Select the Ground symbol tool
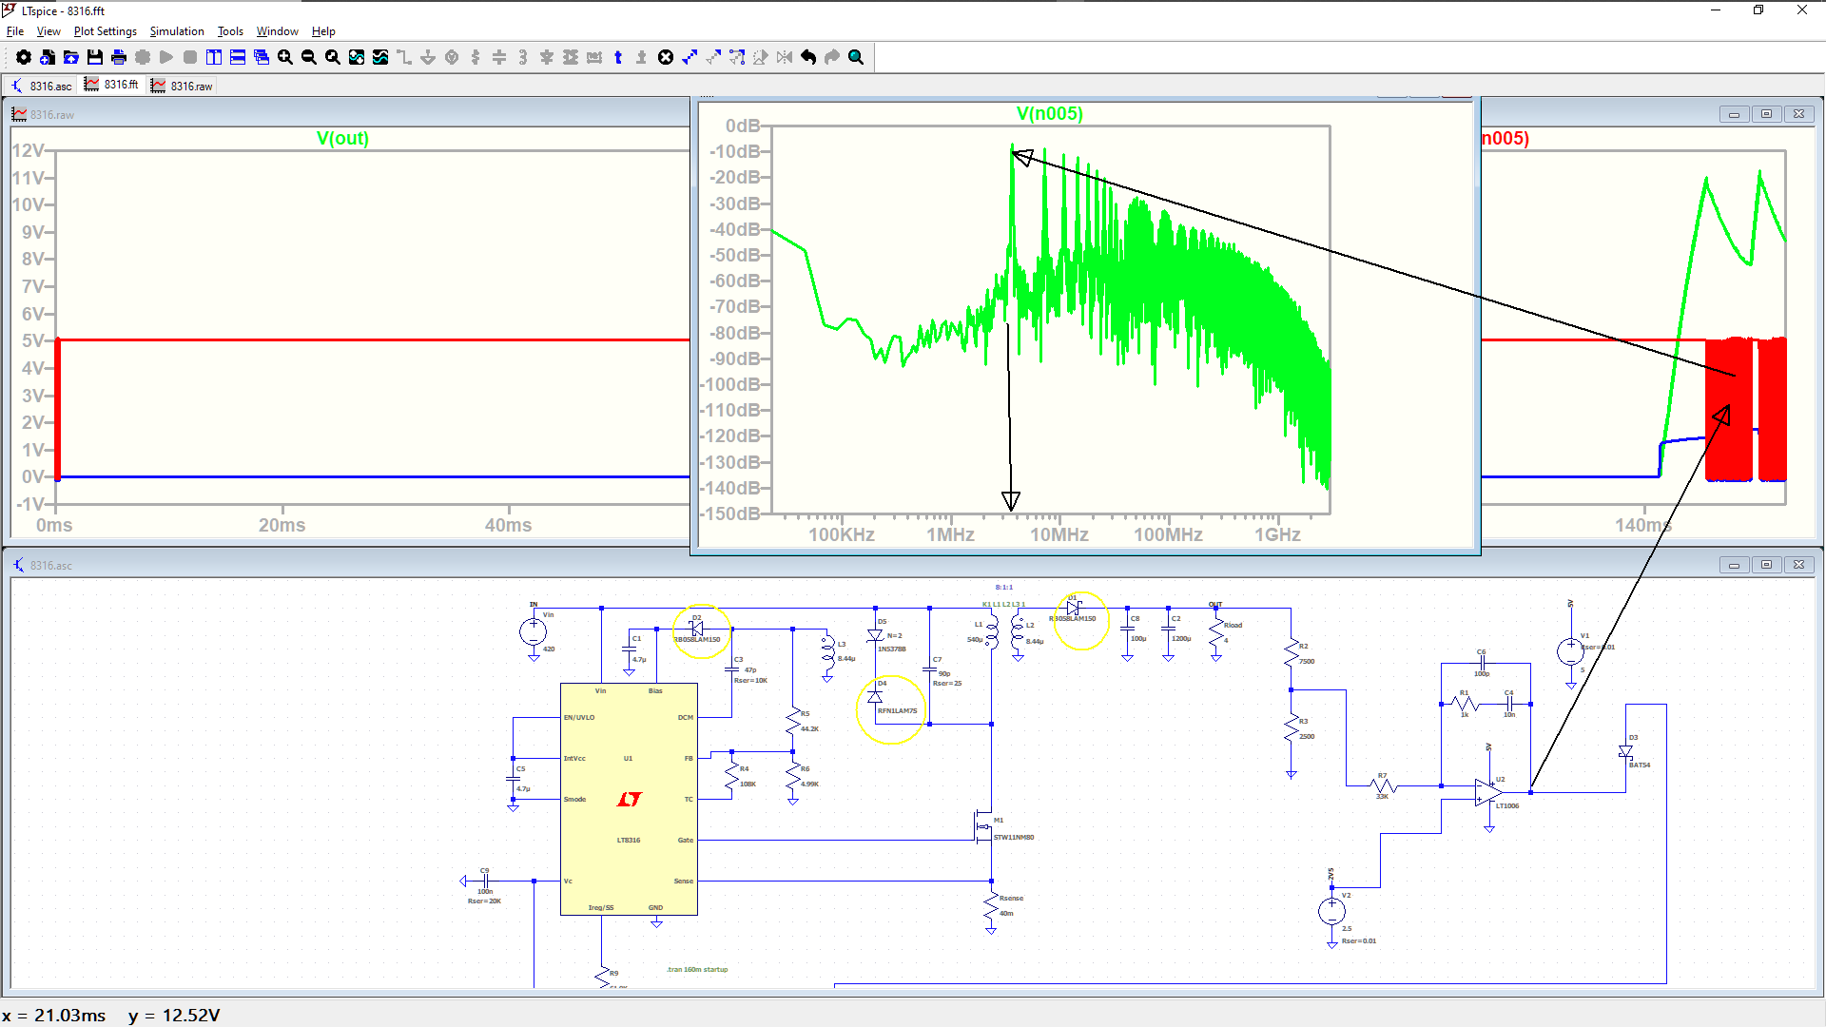Viewport: 1826px width, 1027px height. [428, 57]
